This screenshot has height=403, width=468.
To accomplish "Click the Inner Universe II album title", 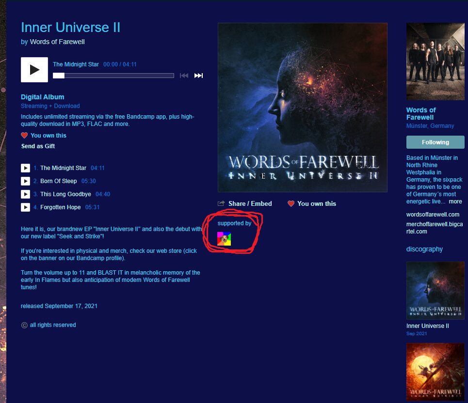I will [70, 28].
